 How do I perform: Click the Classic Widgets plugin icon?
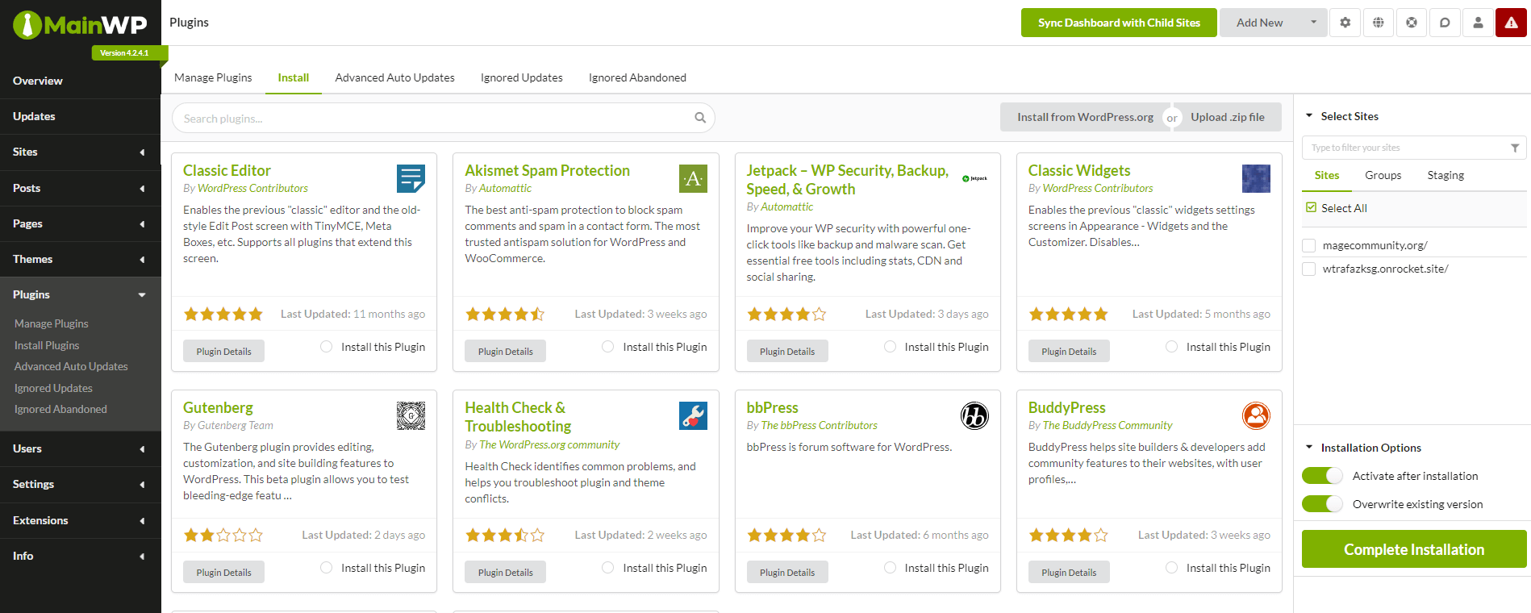(x=1256, y=178)
